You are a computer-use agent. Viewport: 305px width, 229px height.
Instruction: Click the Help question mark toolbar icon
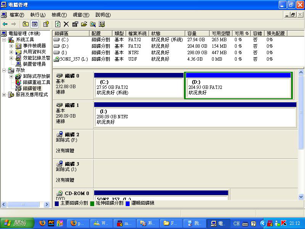pos(46,24)
